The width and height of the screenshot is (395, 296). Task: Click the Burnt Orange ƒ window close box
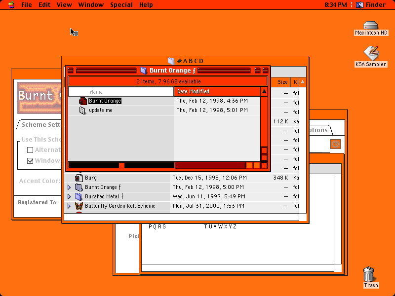point(71,70)
